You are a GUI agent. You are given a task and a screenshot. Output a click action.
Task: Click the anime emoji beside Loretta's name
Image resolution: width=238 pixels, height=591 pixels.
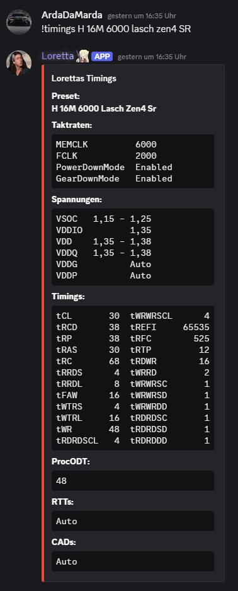83,56
